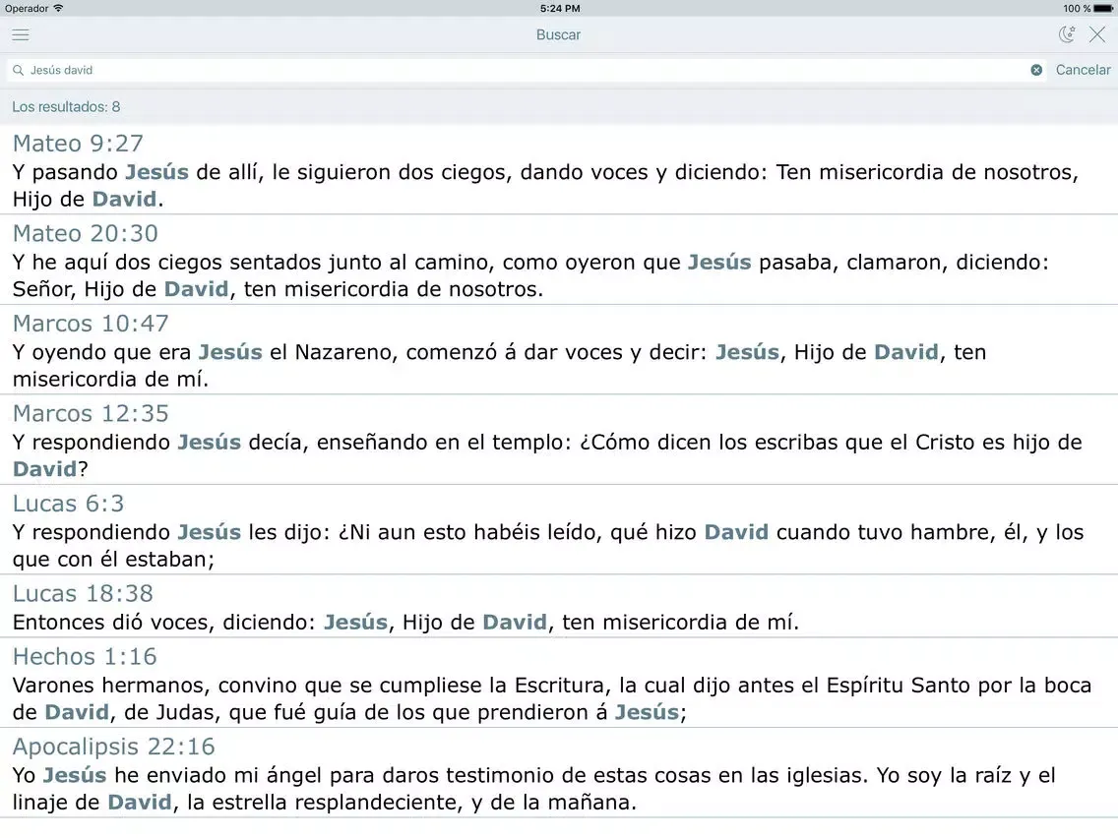
Task: Tap the Cancelar button
Action: [1083, 70]
